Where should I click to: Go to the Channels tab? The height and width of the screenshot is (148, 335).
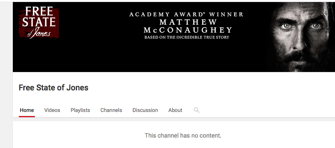click(x=111, y=110)
